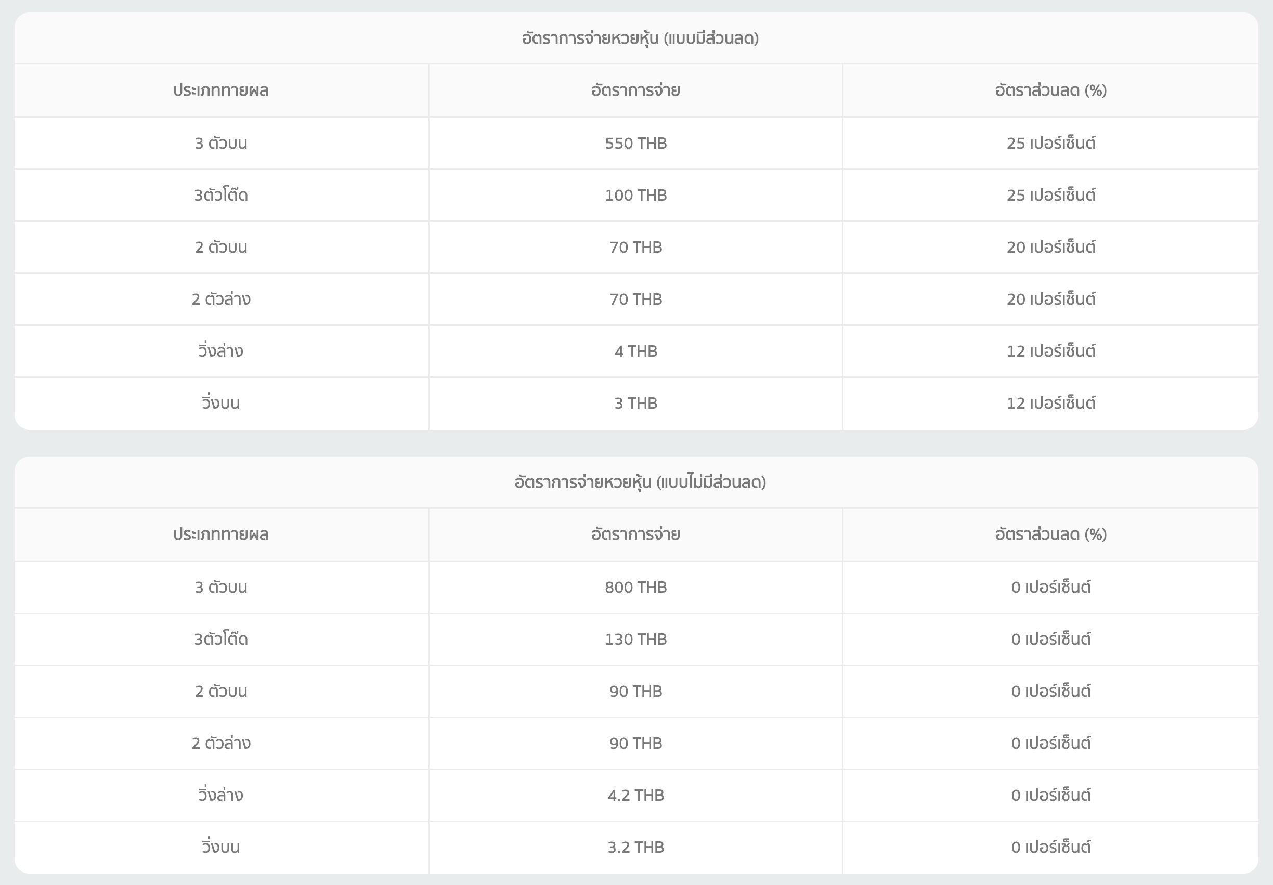Select วิ่งล่าง row label in discount table
This screenshot has width=1273, height=885.
click(x=220, y=352)
